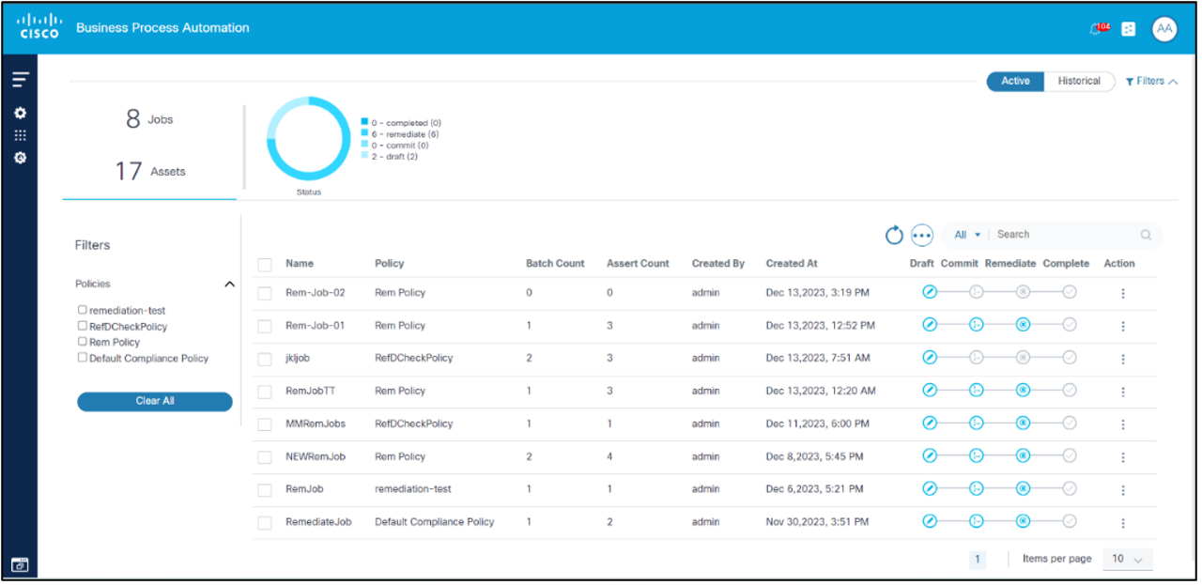Open action menu for RemJob row
1202x585 pixels.
1123,490
